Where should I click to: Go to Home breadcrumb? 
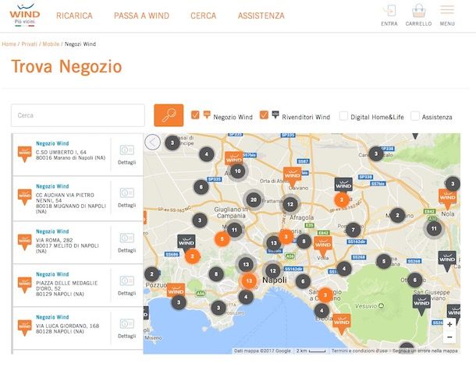point(9,44)
